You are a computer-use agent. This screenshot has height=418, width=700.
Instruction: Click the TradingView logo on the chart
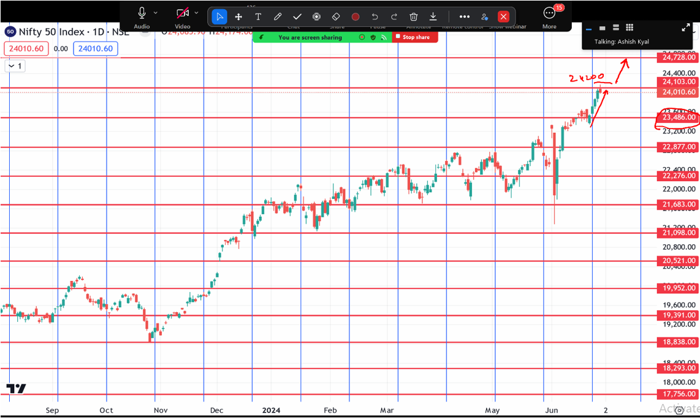[16, 389]
